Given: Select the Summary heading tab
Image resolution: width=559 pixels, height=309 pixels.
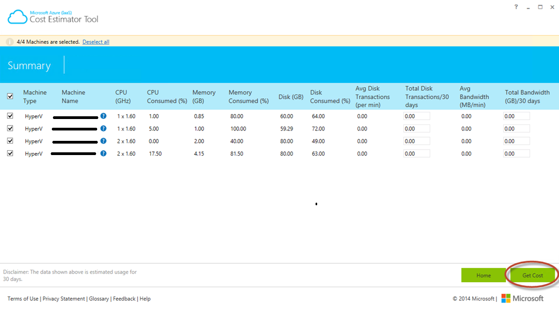Looking at the screenshot, I should [29, 65].
